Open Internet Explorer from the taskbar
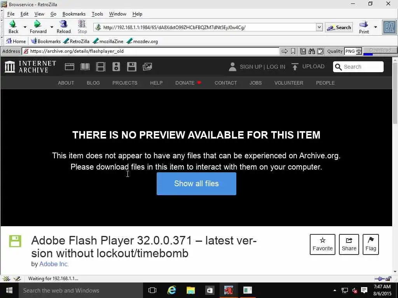Screen dimensions: 398x298 (172, 290)
